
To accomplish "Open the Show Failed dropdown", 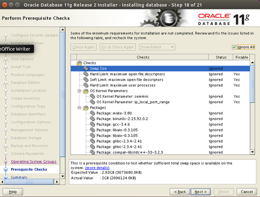I will pyautogui.click(x=157, y=47).
